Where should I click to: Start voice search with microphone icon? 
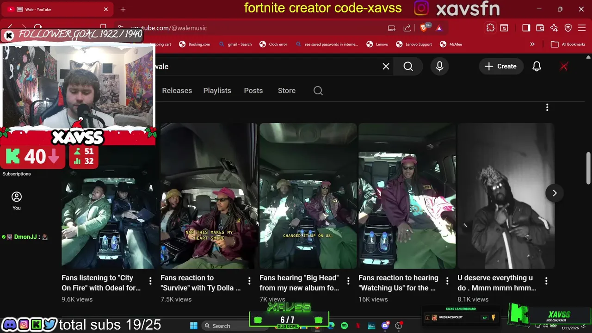(439, 67)
